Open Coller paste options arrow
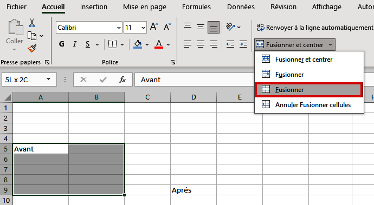The image size is (374, 205). point(14,49)
